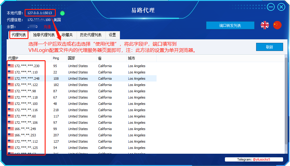Open the 代理列表 tab
Viewport: 290px width, 166px height.
click(x=19, y=35)
